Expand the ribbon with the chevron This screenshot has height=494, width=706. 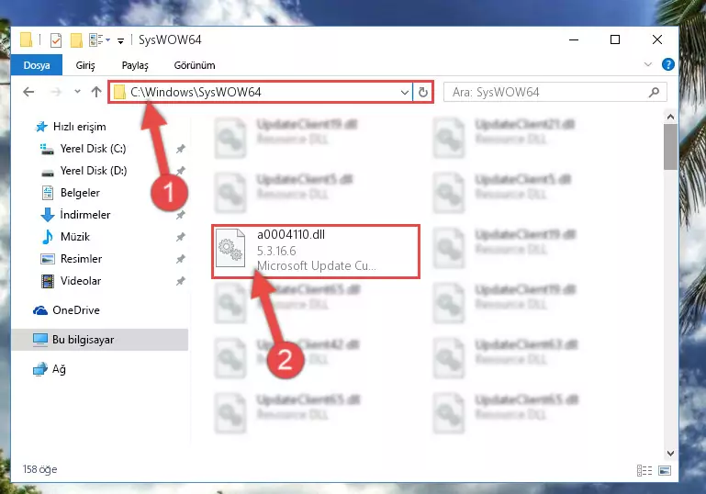click(x=648, y=64)
